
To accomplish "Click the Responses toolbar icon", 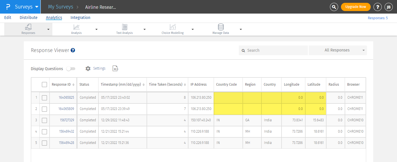I will pyautogui.click(x=28, y=27).
